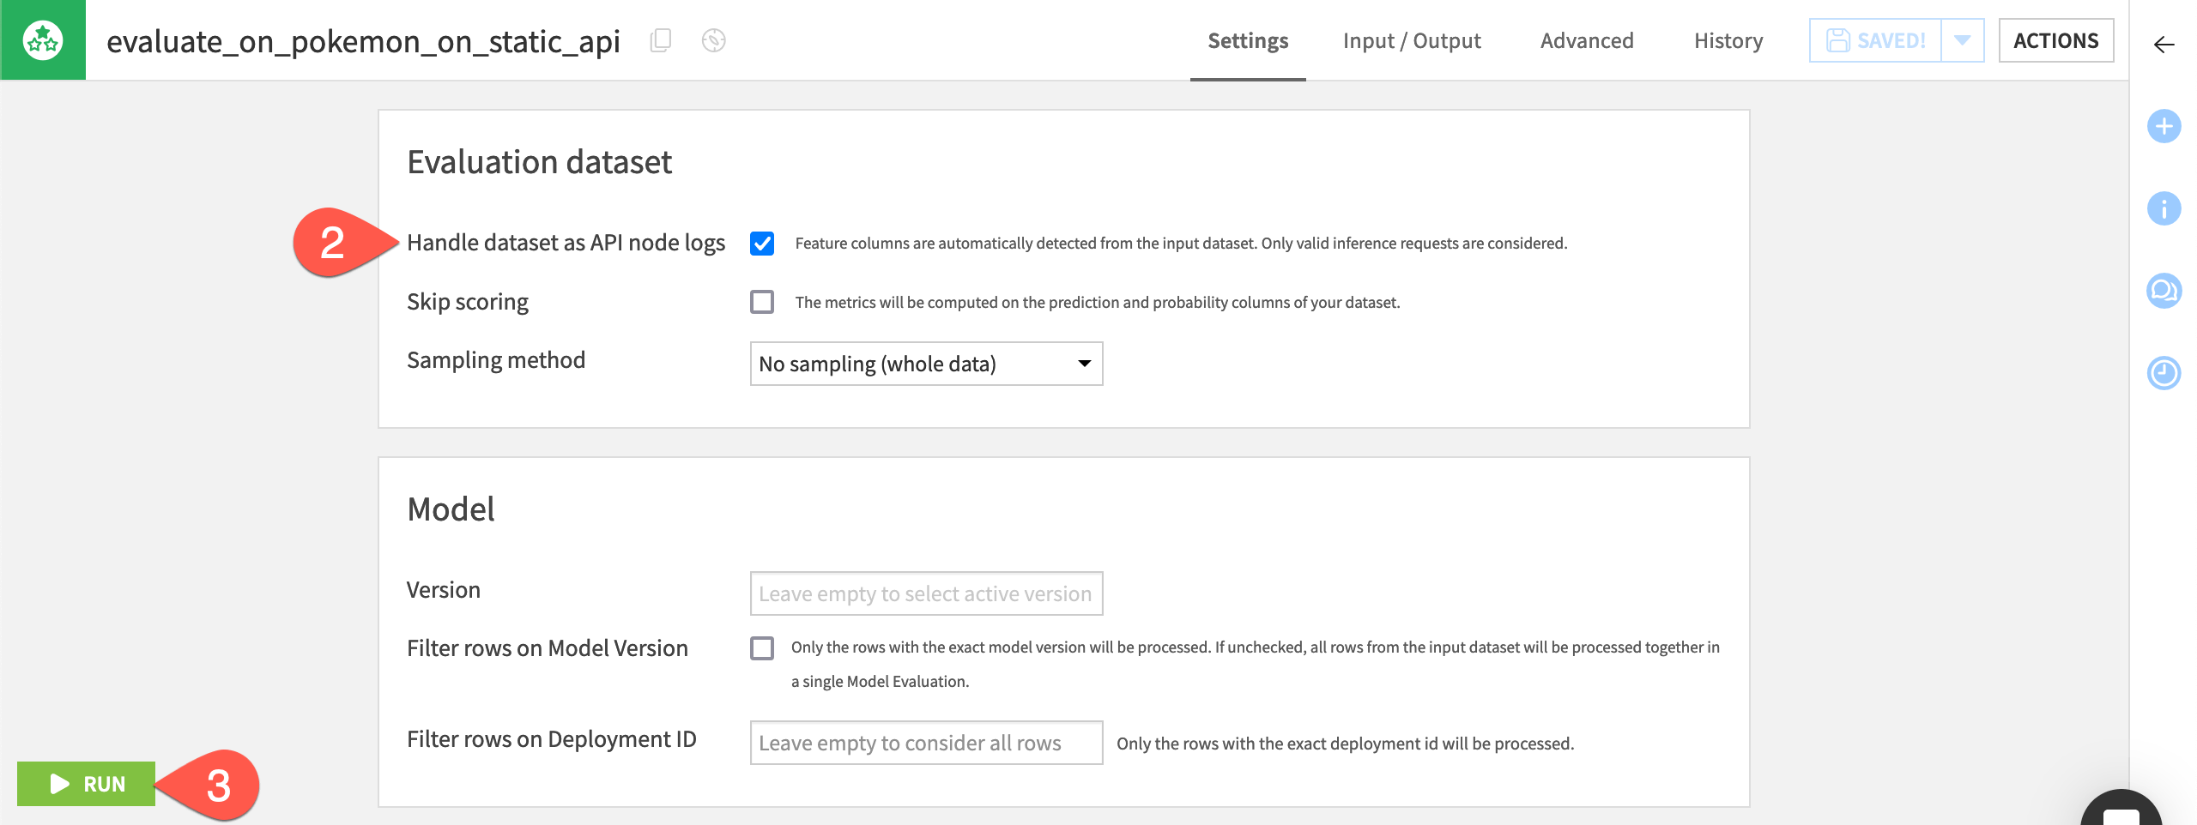Expand the SAVED button dropdown arrow
The width and height of the screenshot is (2197, 825).
coord(1961,39)
